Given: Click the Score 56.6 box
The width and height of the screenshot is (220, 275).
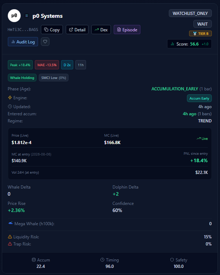Looking at the screenshot, I should point(189,44).
